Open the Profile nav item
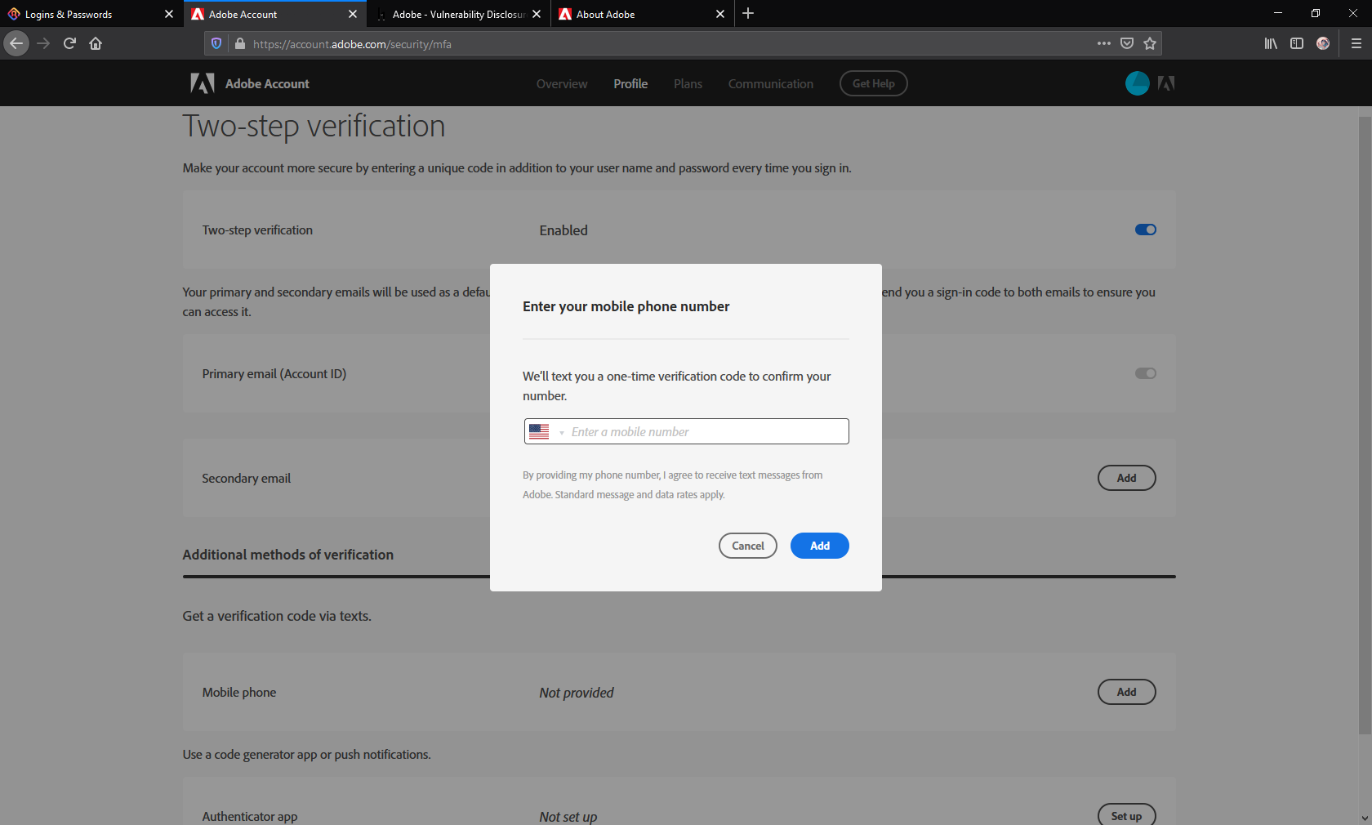The width and height of the screenshot is (1372, 825). (x=630, y=83)
